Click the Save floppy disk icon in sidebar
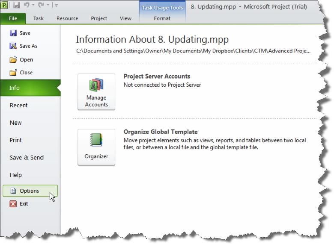The height and width of the screenshot is (244, 334). point(13,33)
